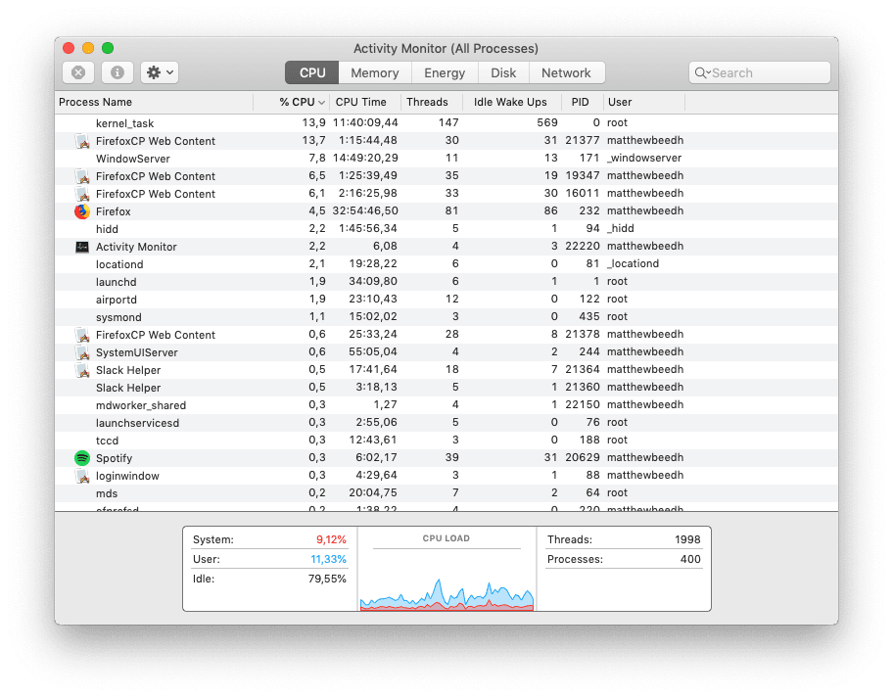The width and height of the screenshot is (893, 697).
Task: Click the icon of FirefoxCP process 21377
Action: (x=82, y=141)
